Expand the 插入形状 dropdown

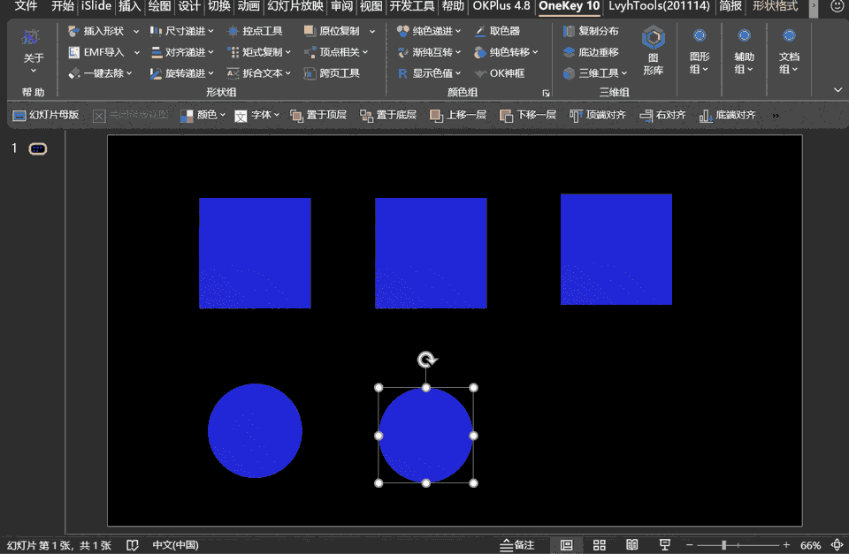pyautogui.click(x=136, y=31)
